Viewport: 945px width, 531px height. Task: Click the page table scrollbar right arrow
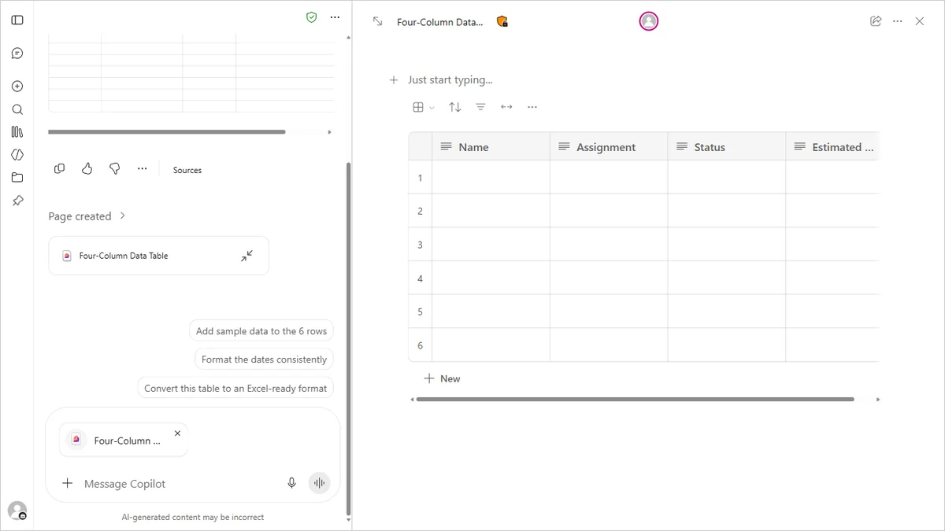tap(877, 400)
